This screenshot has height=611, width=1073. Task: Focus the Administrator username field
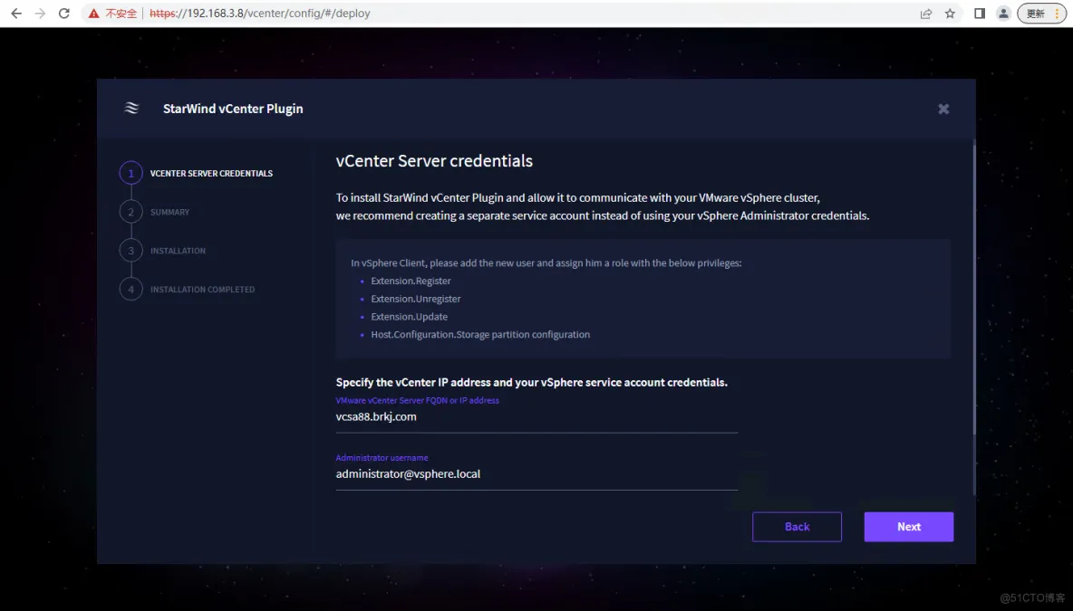coord(536,474)
